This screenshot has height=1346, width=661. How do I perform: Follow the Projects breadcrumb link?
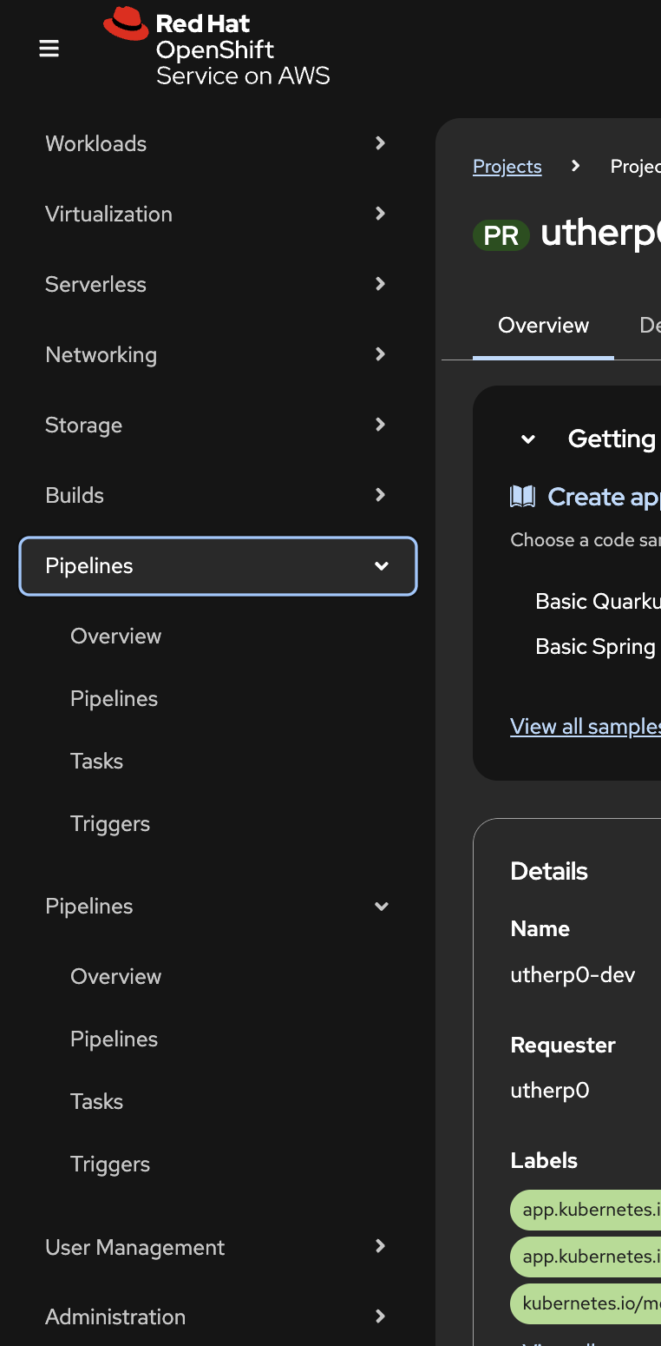coord(507,167)
